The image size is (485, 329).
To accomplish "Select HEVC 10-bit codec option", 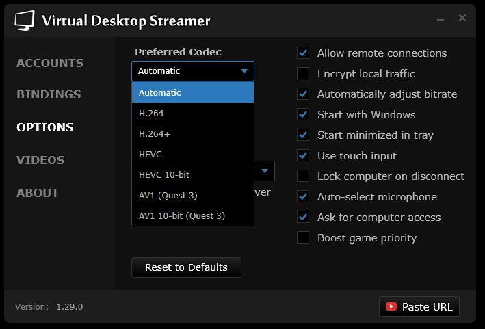I will [193, 174].
